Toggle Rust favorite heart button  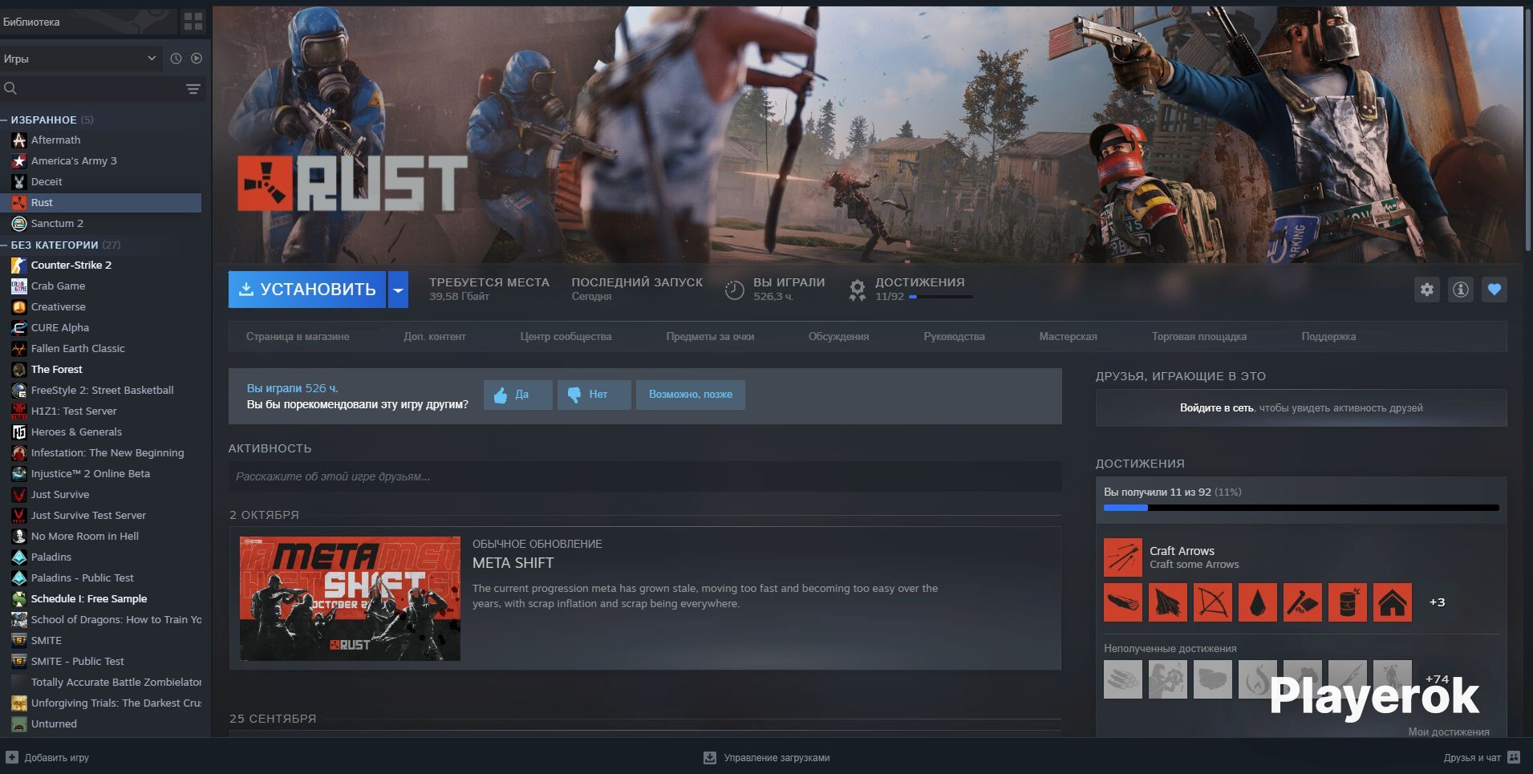[x=1494, y=290]
